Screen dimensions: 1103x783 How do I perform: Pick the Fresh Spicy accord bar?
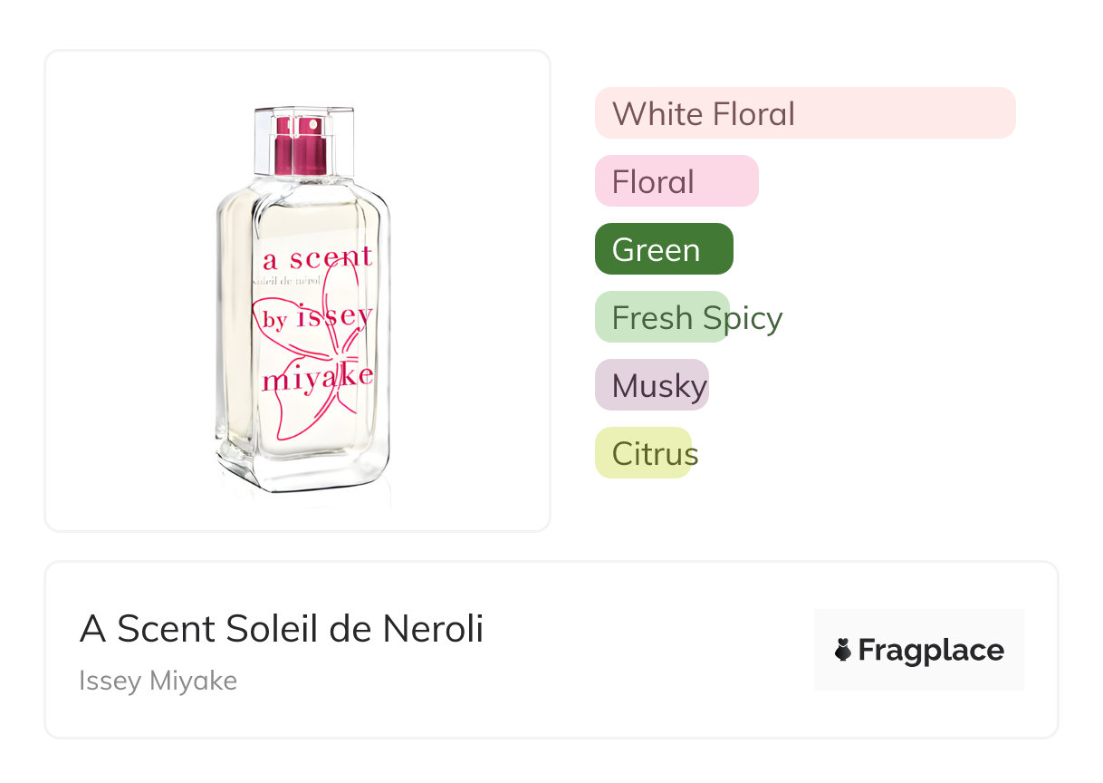[663, 317]
